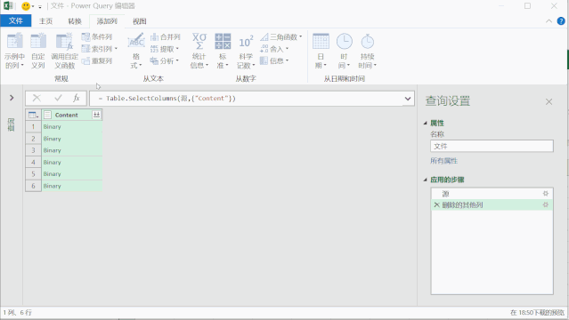Click the Content column type icon
The width and height of the screenshot is (569, 320).
coord(47,115)
